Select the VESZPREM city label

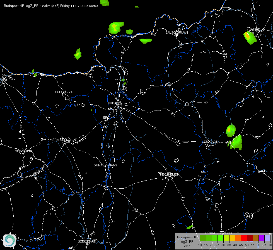23,151
